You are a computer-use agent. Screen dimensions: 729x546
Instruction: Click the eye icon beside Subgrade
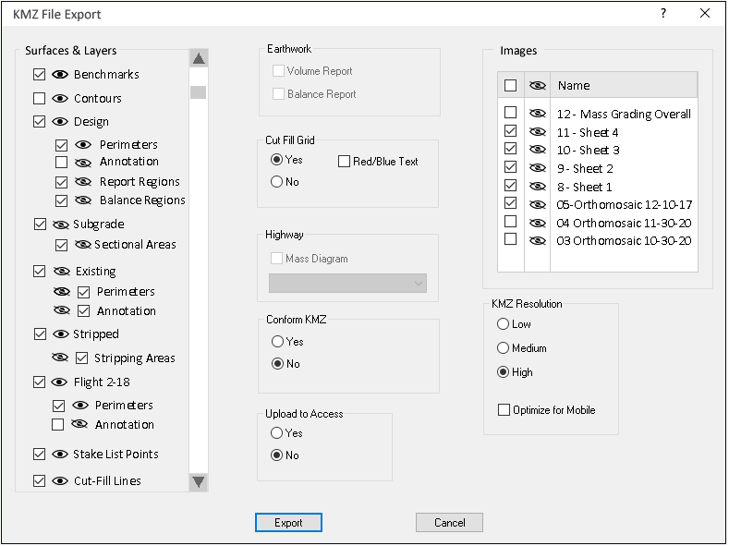[60, 224]
